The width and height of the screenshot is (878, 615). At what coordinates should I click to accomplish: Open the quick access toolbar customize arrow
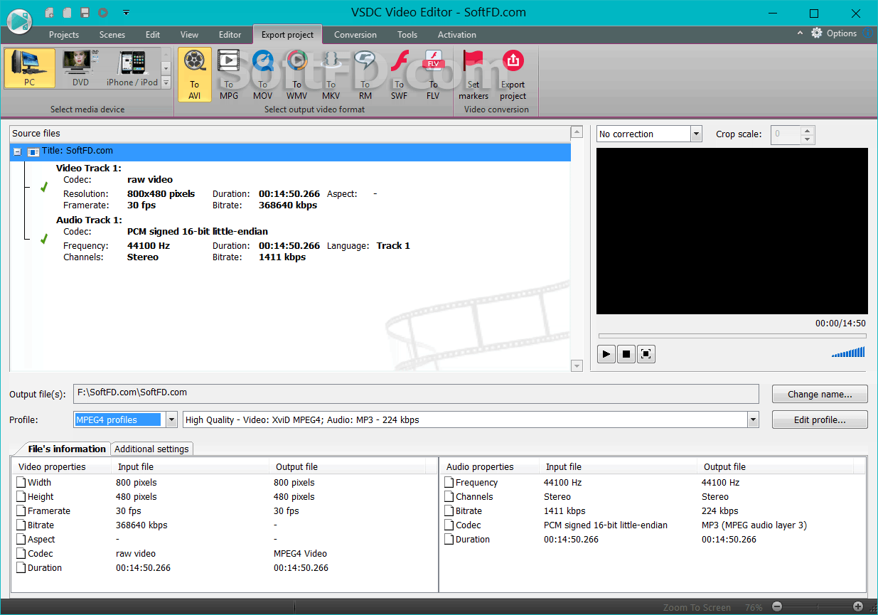coord(126,12)
